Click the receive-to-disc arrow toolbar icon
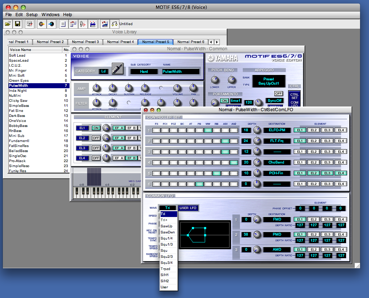The image size is (369, 298). [x=51, y=24]
